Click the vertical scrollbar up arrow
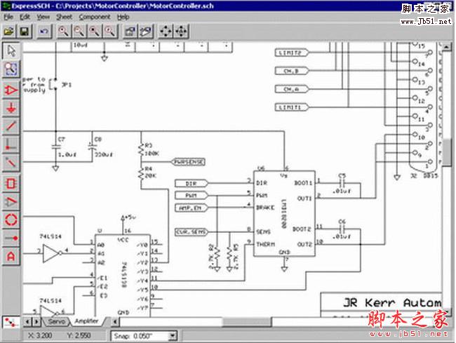Image resolution: width=456 pixels, height=343 pixels. click(447, 46)
